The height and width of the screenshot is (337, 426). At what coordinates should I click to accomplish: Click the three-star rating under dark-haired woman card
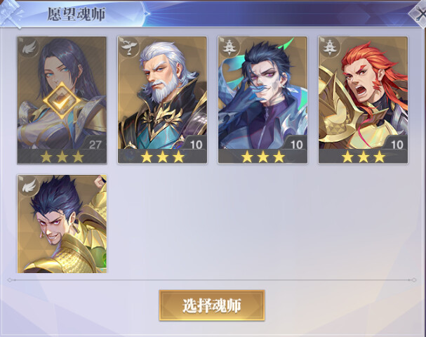62,157
